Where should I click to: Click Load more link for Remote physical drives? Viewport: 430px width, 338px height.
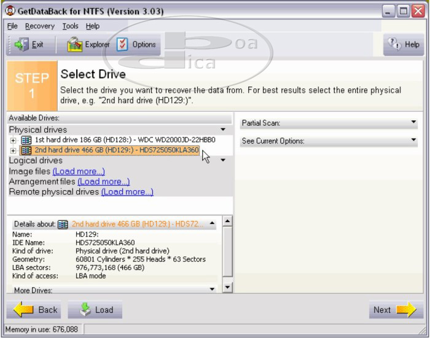[127, 192]
